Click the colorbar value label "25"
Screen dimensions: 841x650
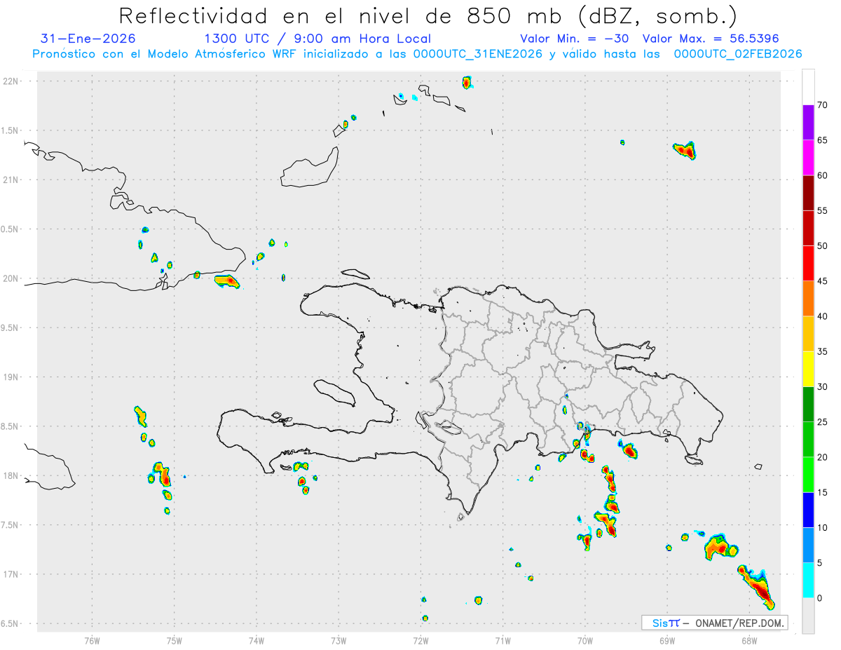click(823, 422)
